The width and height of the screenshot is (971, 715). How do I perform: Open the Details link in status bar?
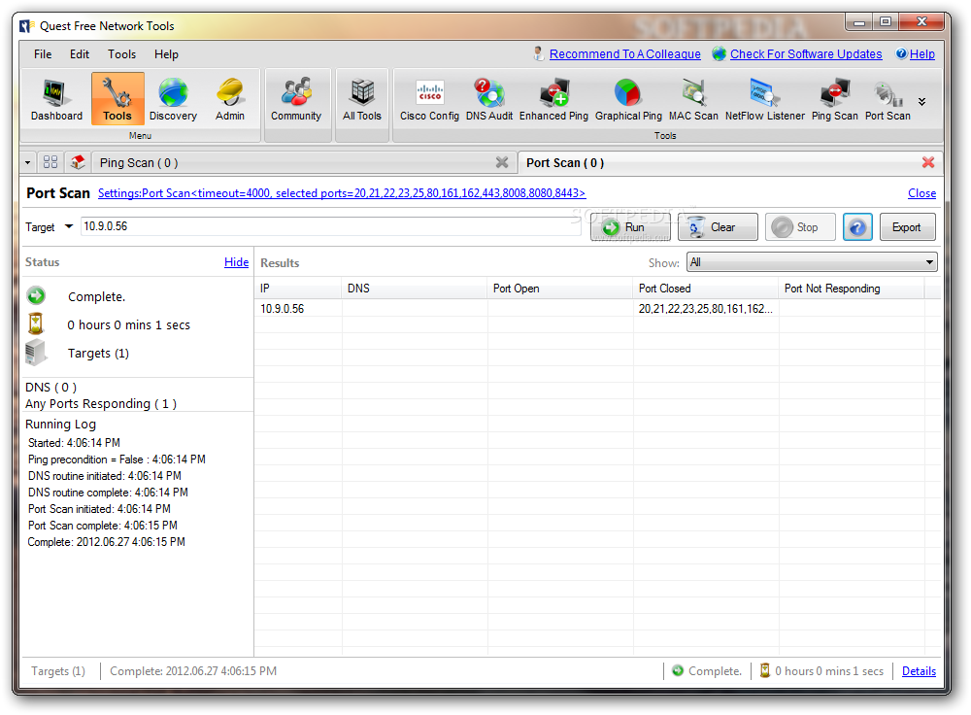[919, 671]
